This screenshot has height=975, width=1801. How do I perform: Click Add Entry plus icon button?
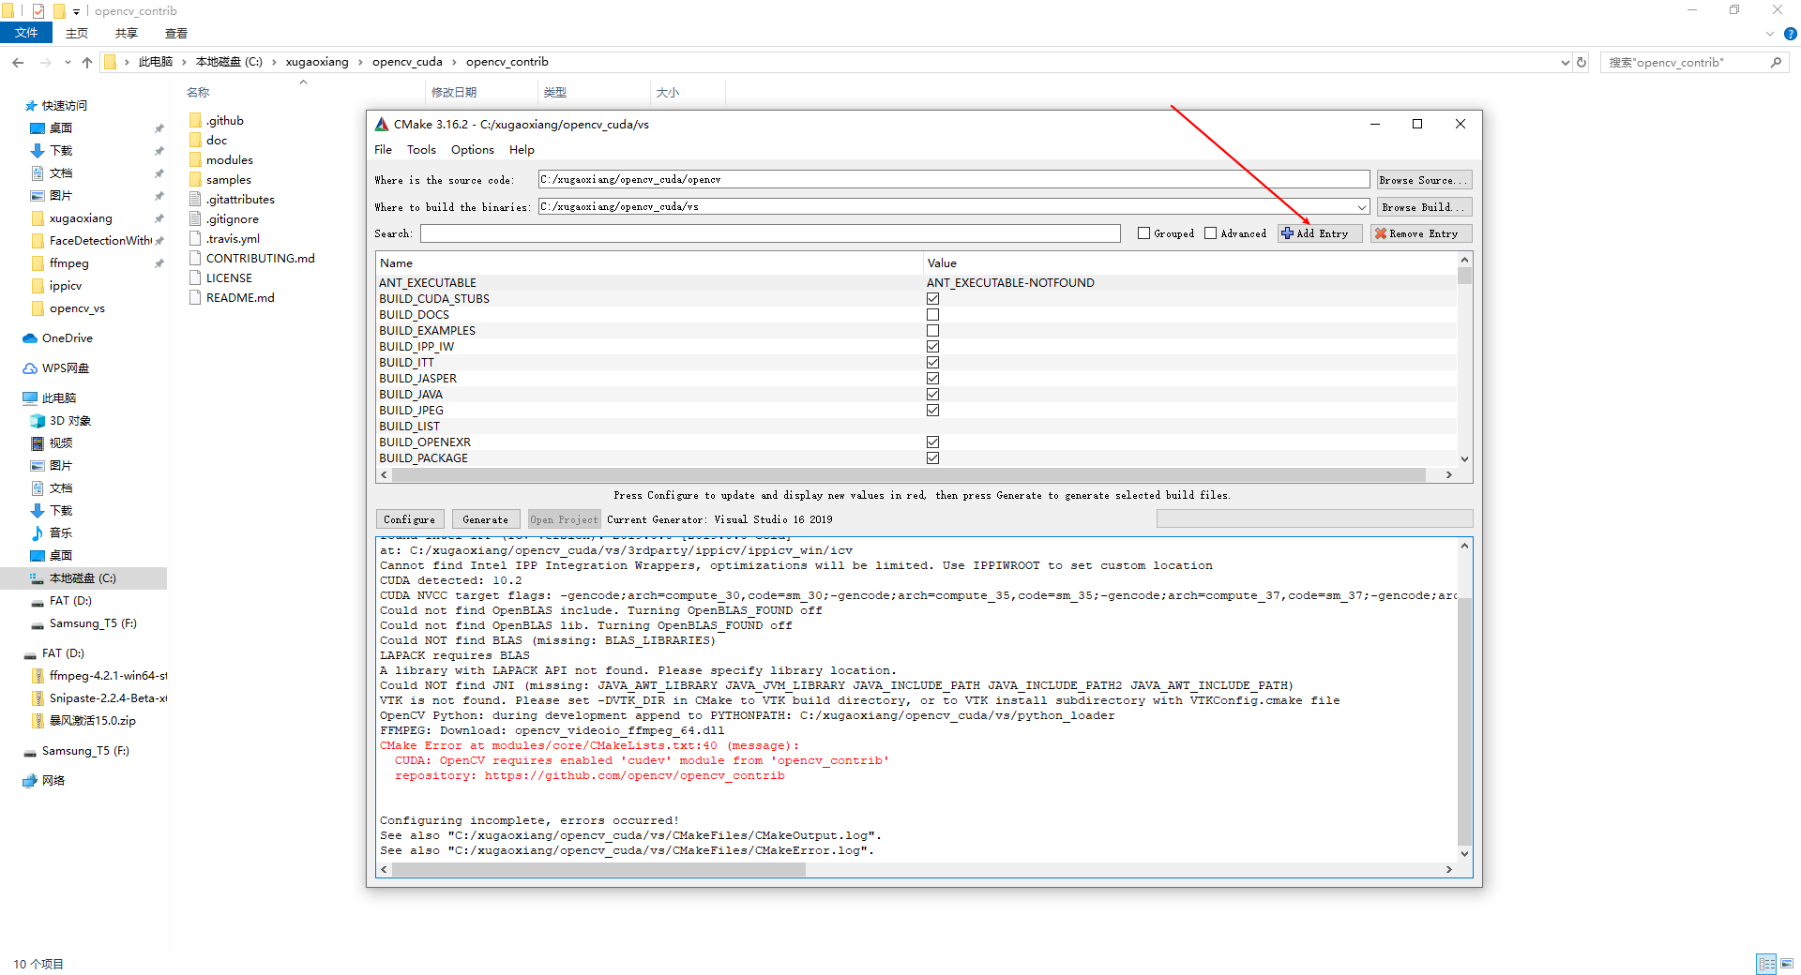coord(1319,233)
